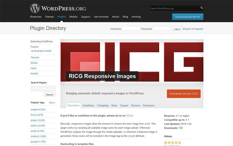The height and width of the screenshot is (146, 233).
Task: Open the Showcase menu item
Action: point(36,17)
